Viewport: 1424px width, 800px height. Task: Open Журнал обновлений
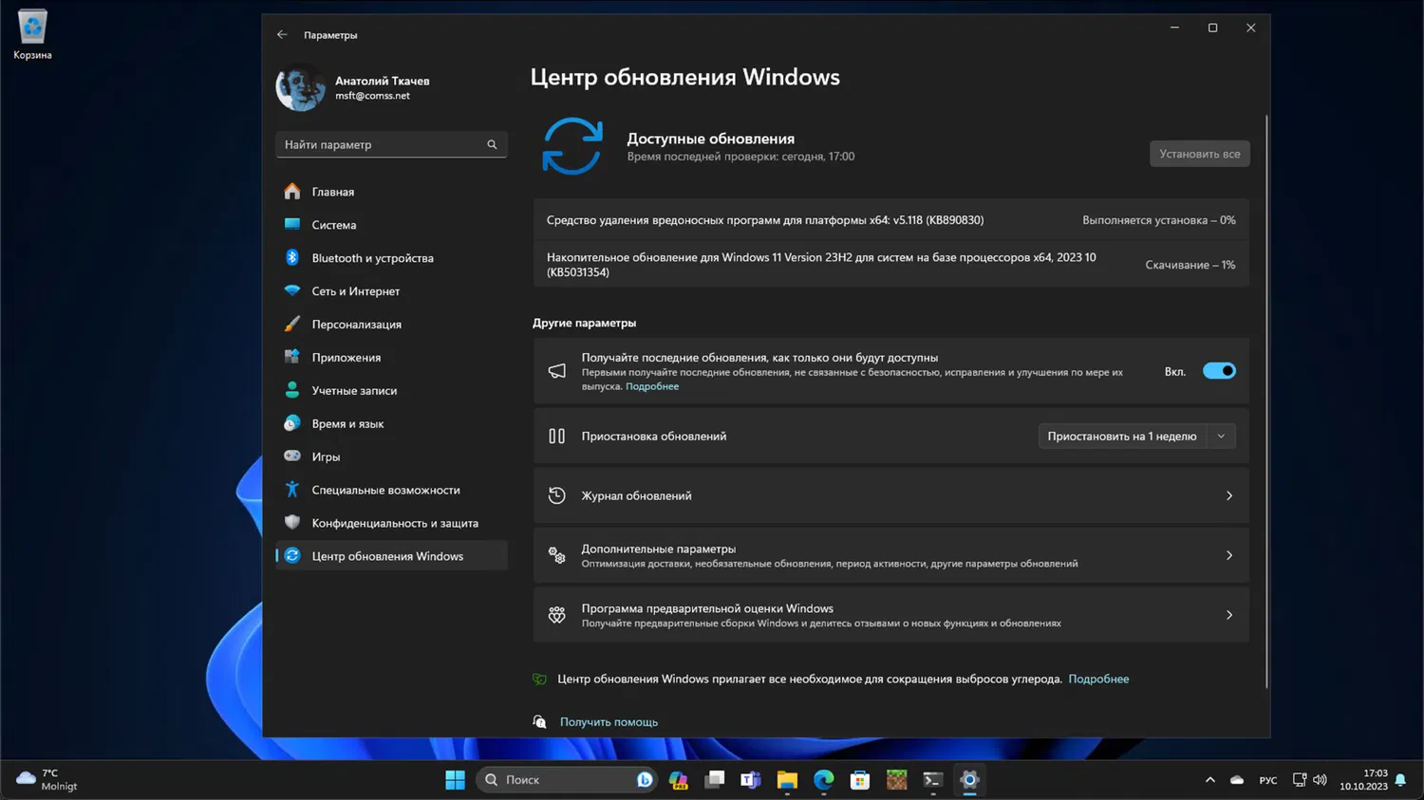click(x=890, y=495)
